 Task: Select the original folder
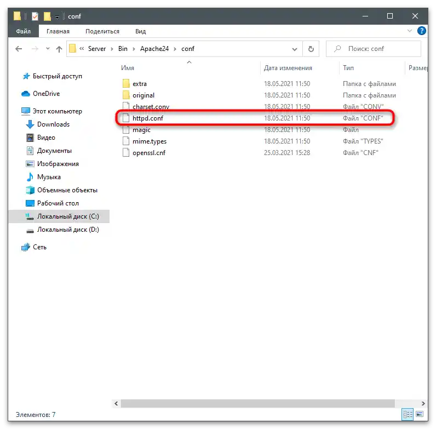click(144, 95)
